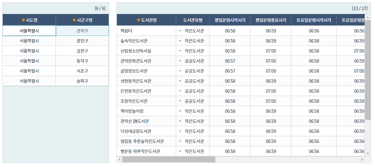375x167 pixels.
Task: Select library name 관악산 詩도서관
Action: [146, 121]
